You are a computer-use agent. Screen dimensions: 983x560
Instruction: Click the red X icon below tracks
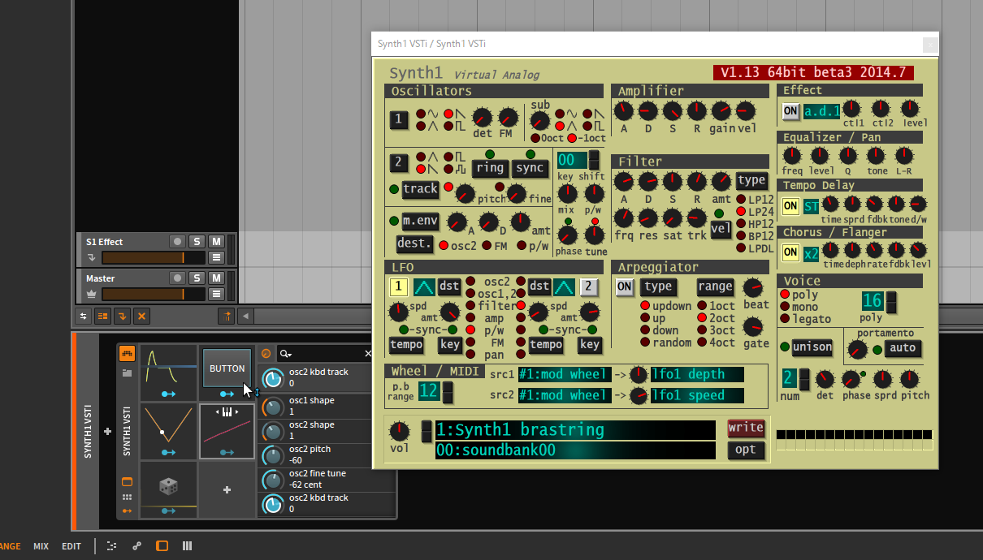[141, 316]
